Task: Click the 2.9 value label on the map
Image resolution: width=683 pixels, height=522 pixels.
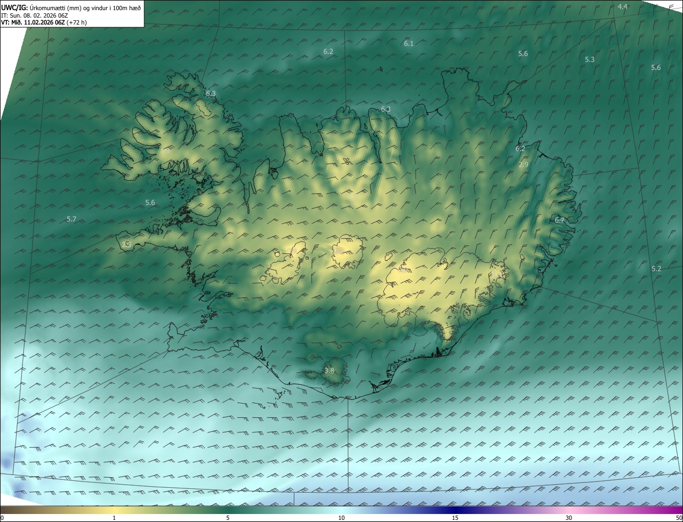Action: coord(523,165)
